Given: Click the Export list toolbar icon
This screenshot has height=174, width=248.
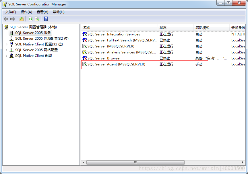Looking at the screenshot, I should coord(37,19).
